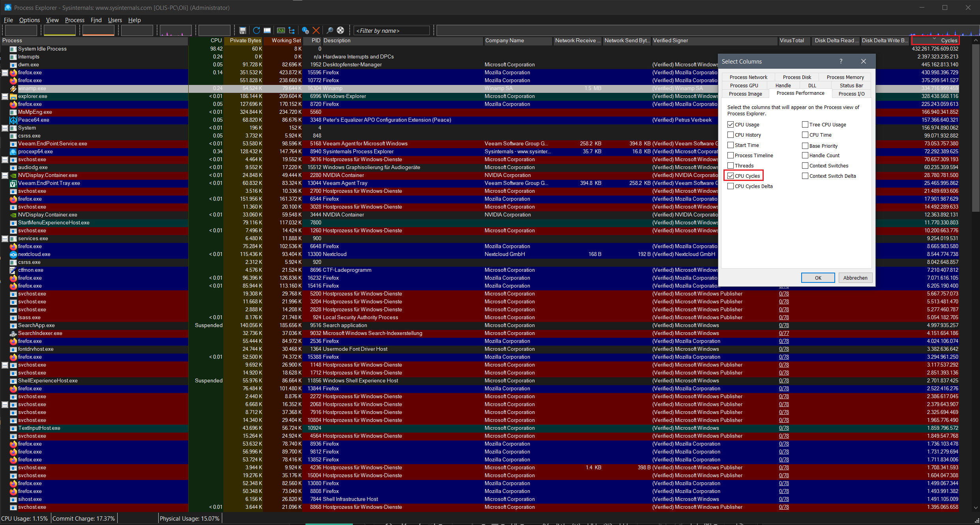This screenshot has width=980, height=525.
Task: Click the OK button in Select Columns
Action: [818, 278]
